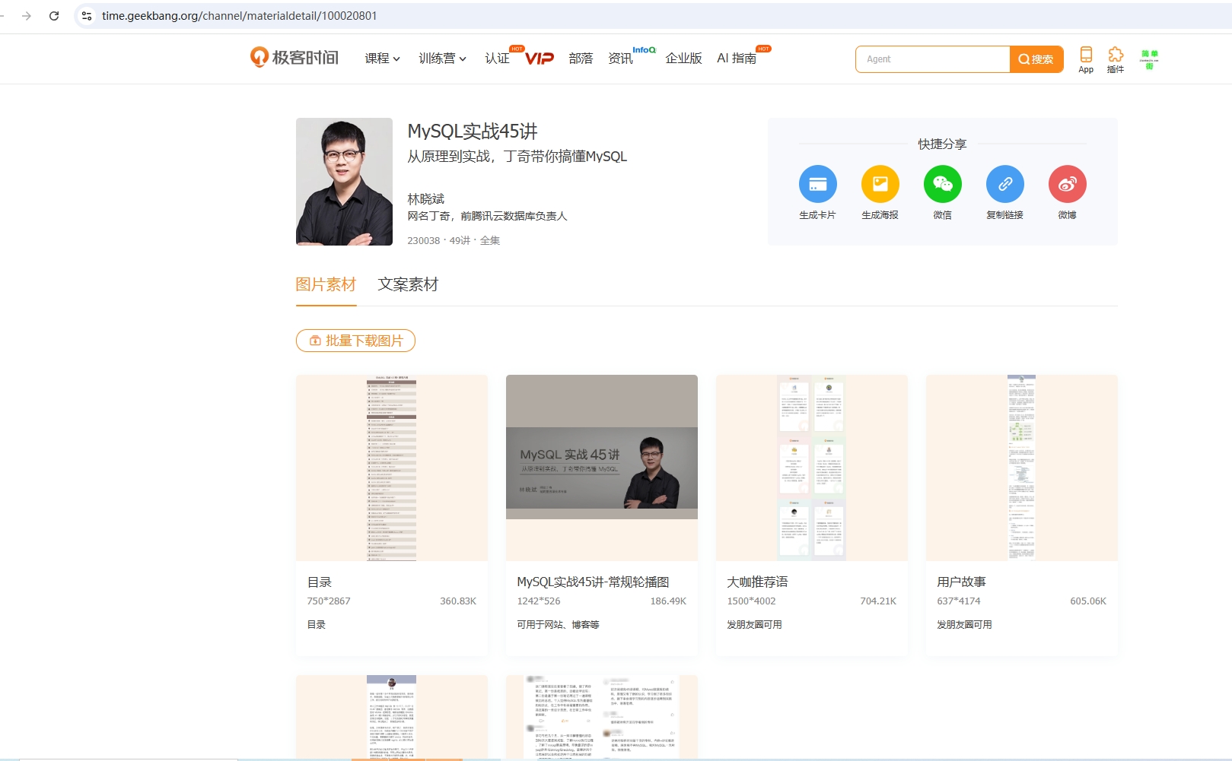Focus the Agent search input field
Screen dimensions: 1232x761
point(933,59)
